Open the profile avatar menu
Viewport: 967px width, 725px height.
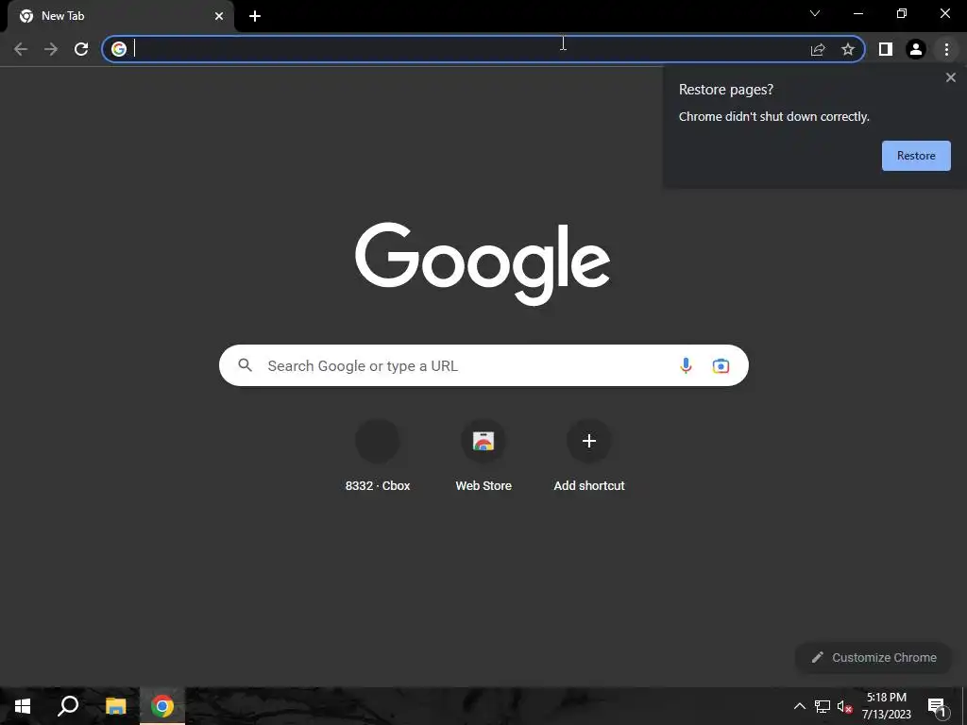click(x=916, y=49)
